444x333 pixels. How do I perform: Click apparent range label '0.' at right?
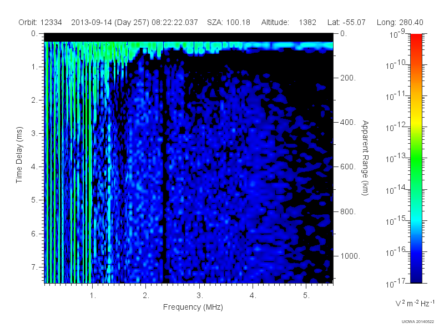[344, 33]
